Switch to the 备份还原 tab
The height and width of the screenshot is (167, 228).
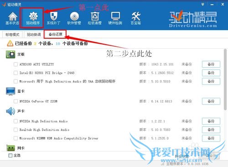(x=56, y=34)
